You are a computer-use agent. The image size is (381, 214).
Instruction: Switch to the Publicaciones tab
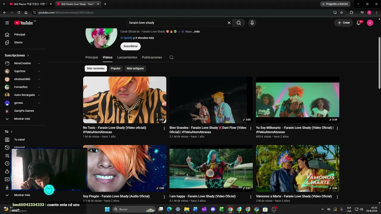click(152, 57)
